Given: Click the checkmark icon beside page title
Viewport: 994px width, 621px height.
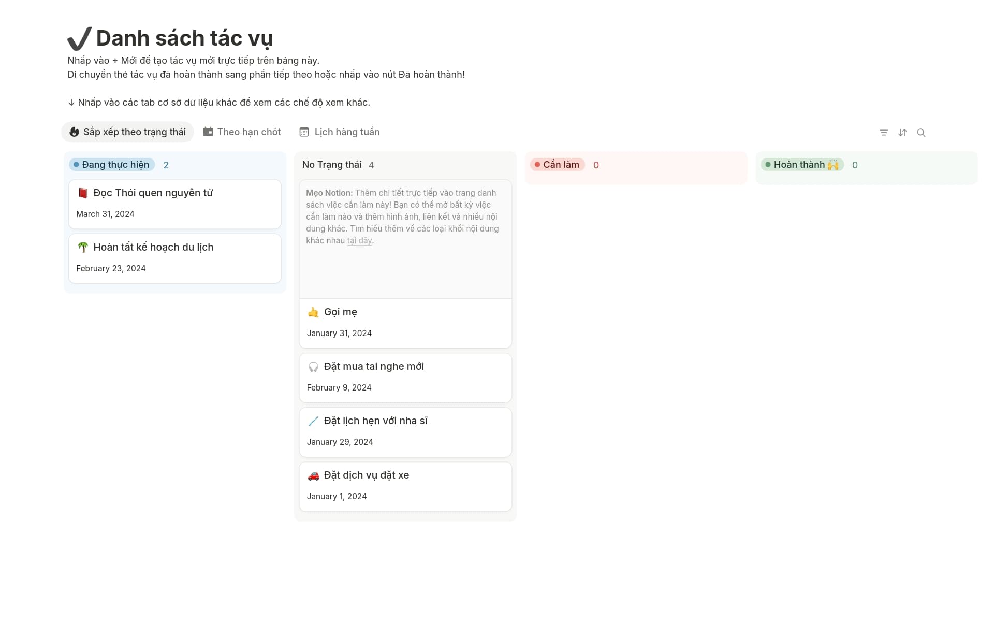Looking at the screenshot, I should coord(80,38).
